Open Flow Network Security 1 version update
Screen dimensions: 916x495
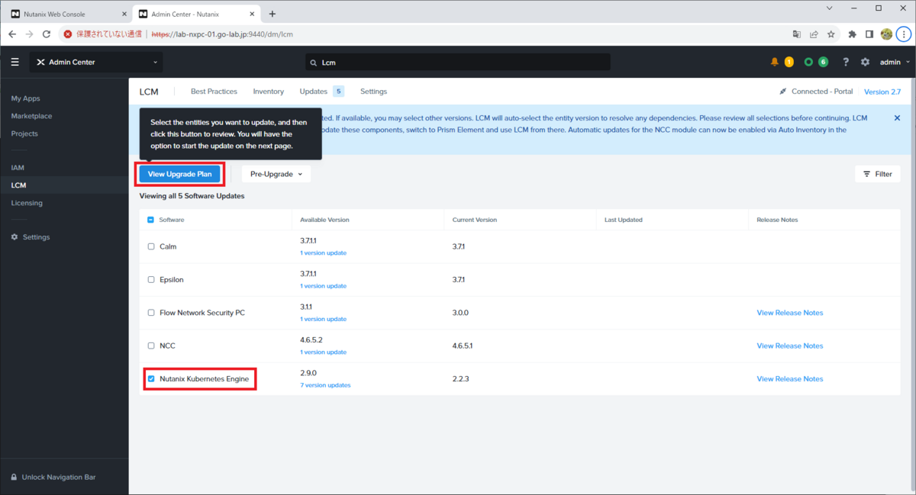pyautogui.click(x=323, y=319)
